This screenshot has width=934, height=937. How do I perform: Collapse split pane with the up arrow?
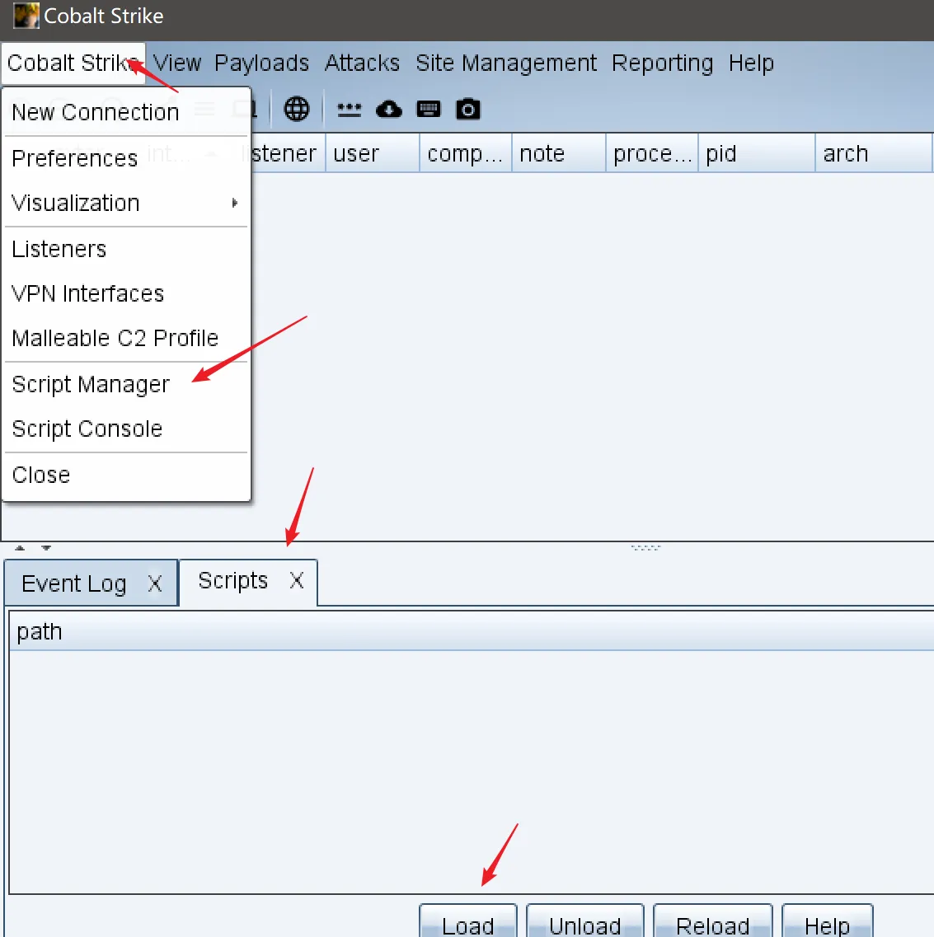pyautogui.click(x=21, y=547)
